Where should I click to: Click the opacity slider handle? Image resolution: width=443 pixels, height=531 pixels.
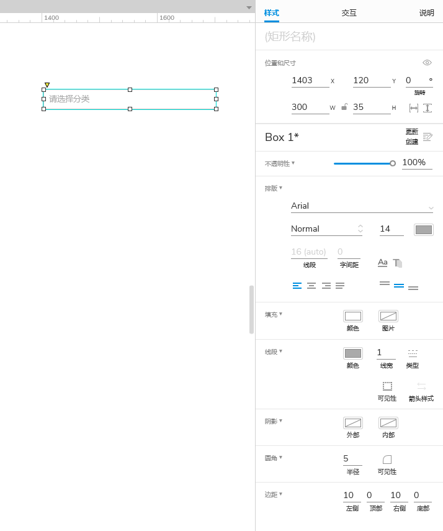pos(393,163)
